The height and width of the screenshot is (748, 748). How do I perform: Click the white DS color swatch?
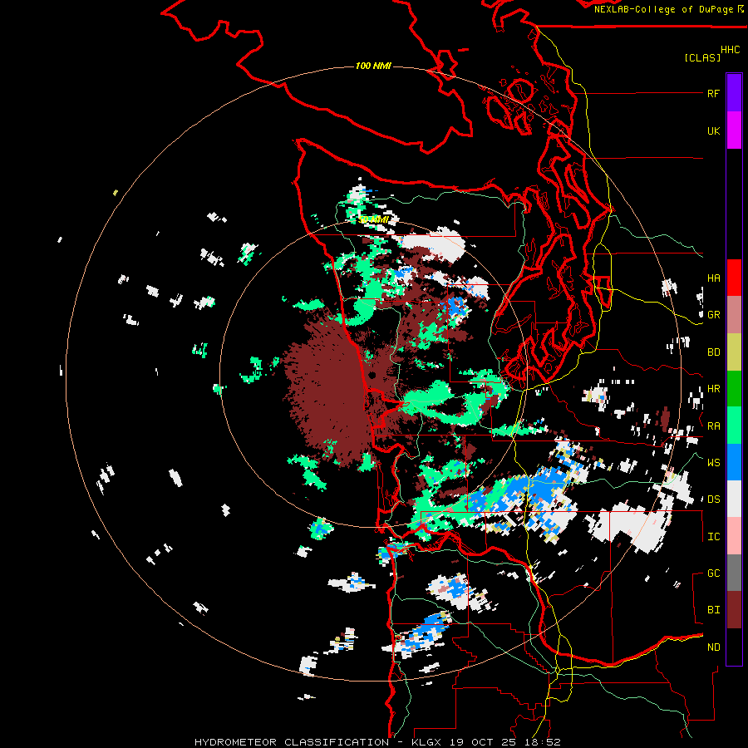pyautogui.click(x=734, y=499)
